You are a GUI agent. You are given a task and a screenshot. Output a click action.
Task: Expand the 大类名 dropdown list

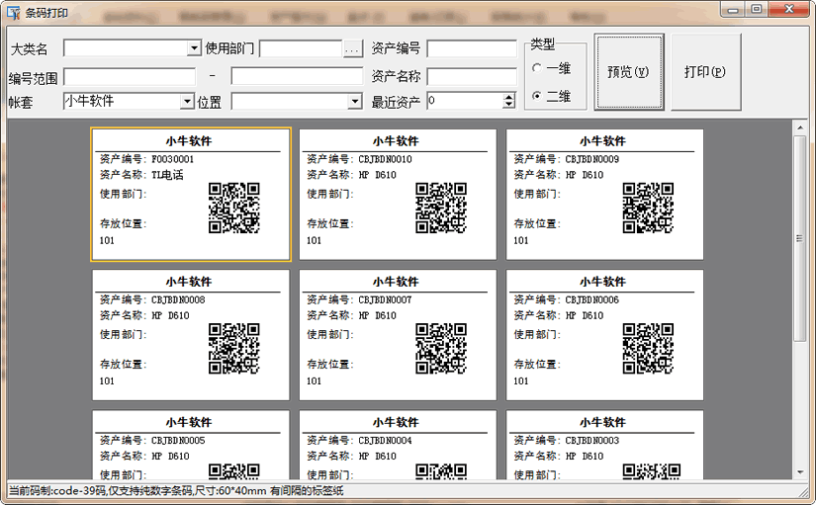tap(194, 48)
